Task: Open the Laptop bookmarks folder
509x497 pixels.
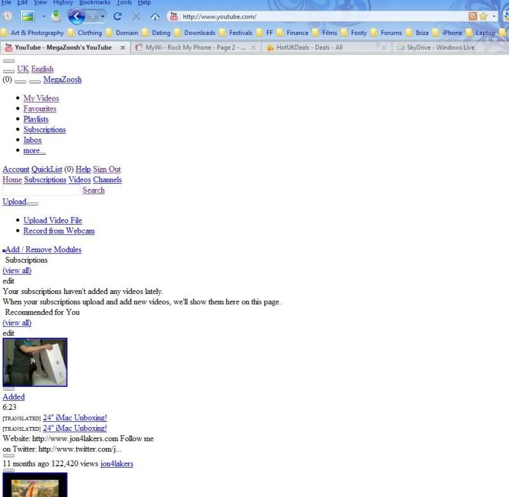Action: [481, 32]
